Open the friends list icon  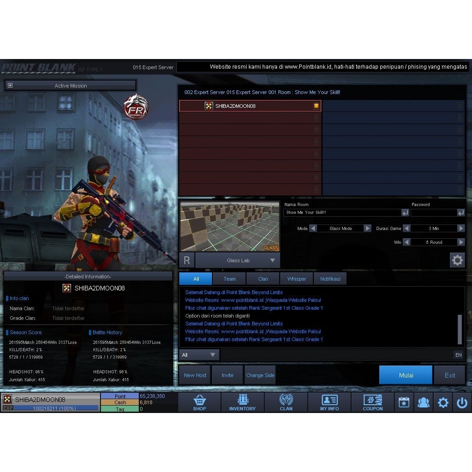click(x=424, y=402)
